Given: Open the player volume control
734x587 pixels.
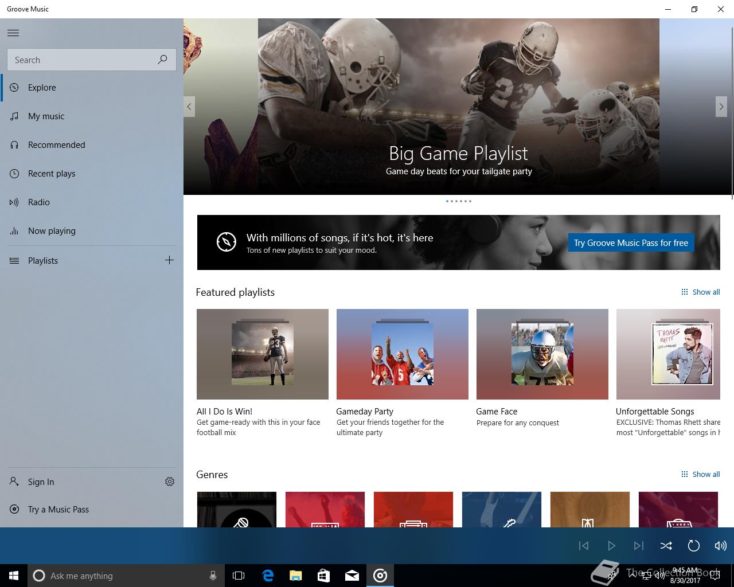Looking at the screenshot, I should coord(720,546).
